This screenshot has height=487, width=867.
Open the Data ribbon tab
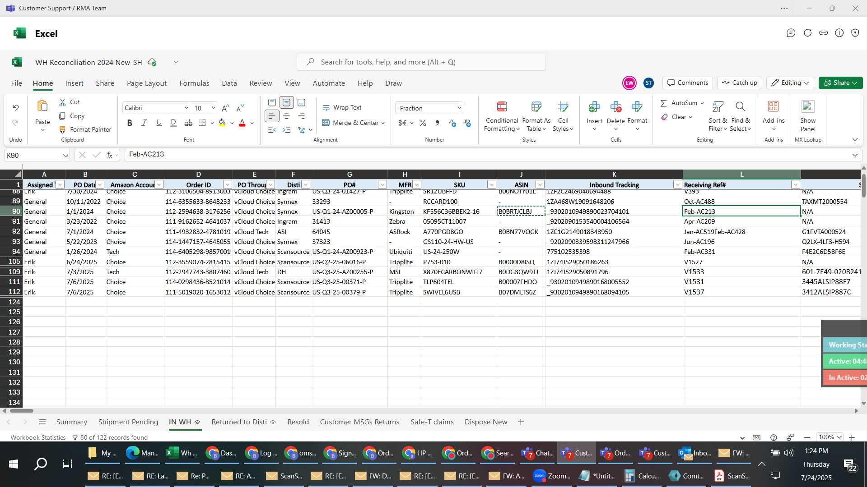coord(229,83)
